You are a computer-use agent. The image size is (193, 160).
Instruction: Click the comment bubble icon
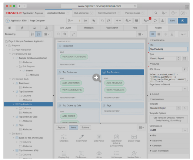click(x=155, y=21)
